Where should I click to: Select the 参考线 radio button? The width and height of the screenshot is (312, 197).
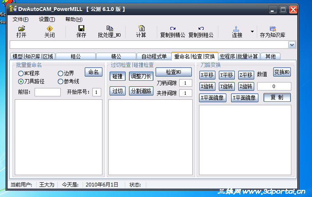(60, 81)
